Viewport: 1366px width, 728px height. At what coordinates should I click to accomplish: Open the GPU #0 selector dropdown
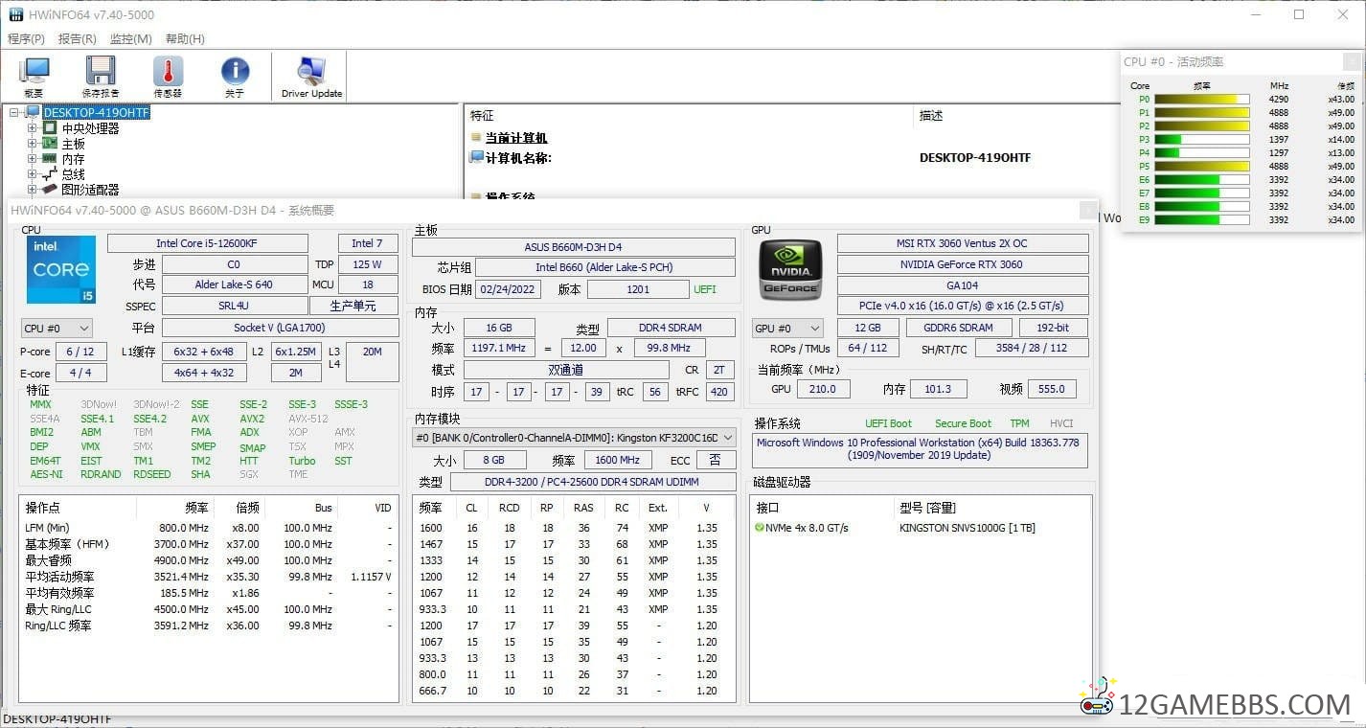[787, 328]
